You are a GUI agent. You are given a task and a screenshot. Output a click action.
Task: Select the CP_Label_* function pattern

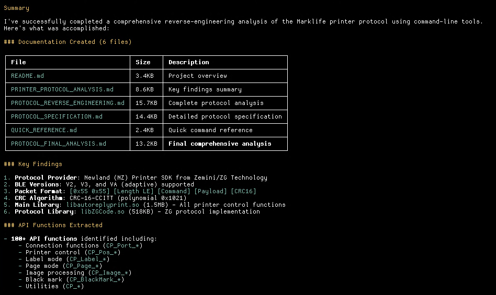click(88, 259)
